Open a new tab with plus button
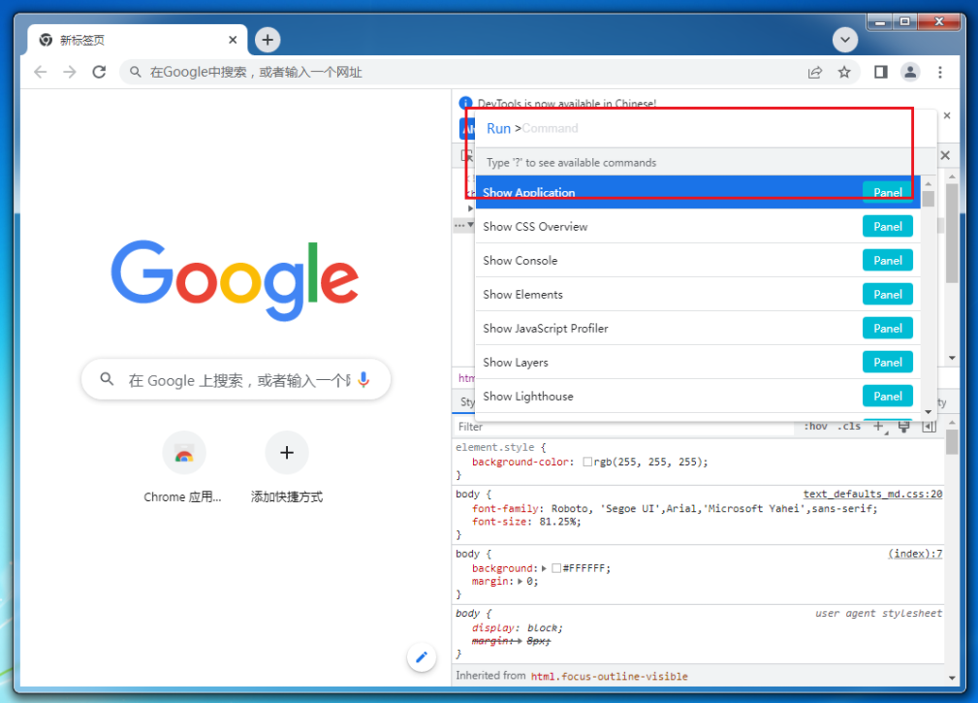This screenshot has height=703, width=978. [268, 40]
